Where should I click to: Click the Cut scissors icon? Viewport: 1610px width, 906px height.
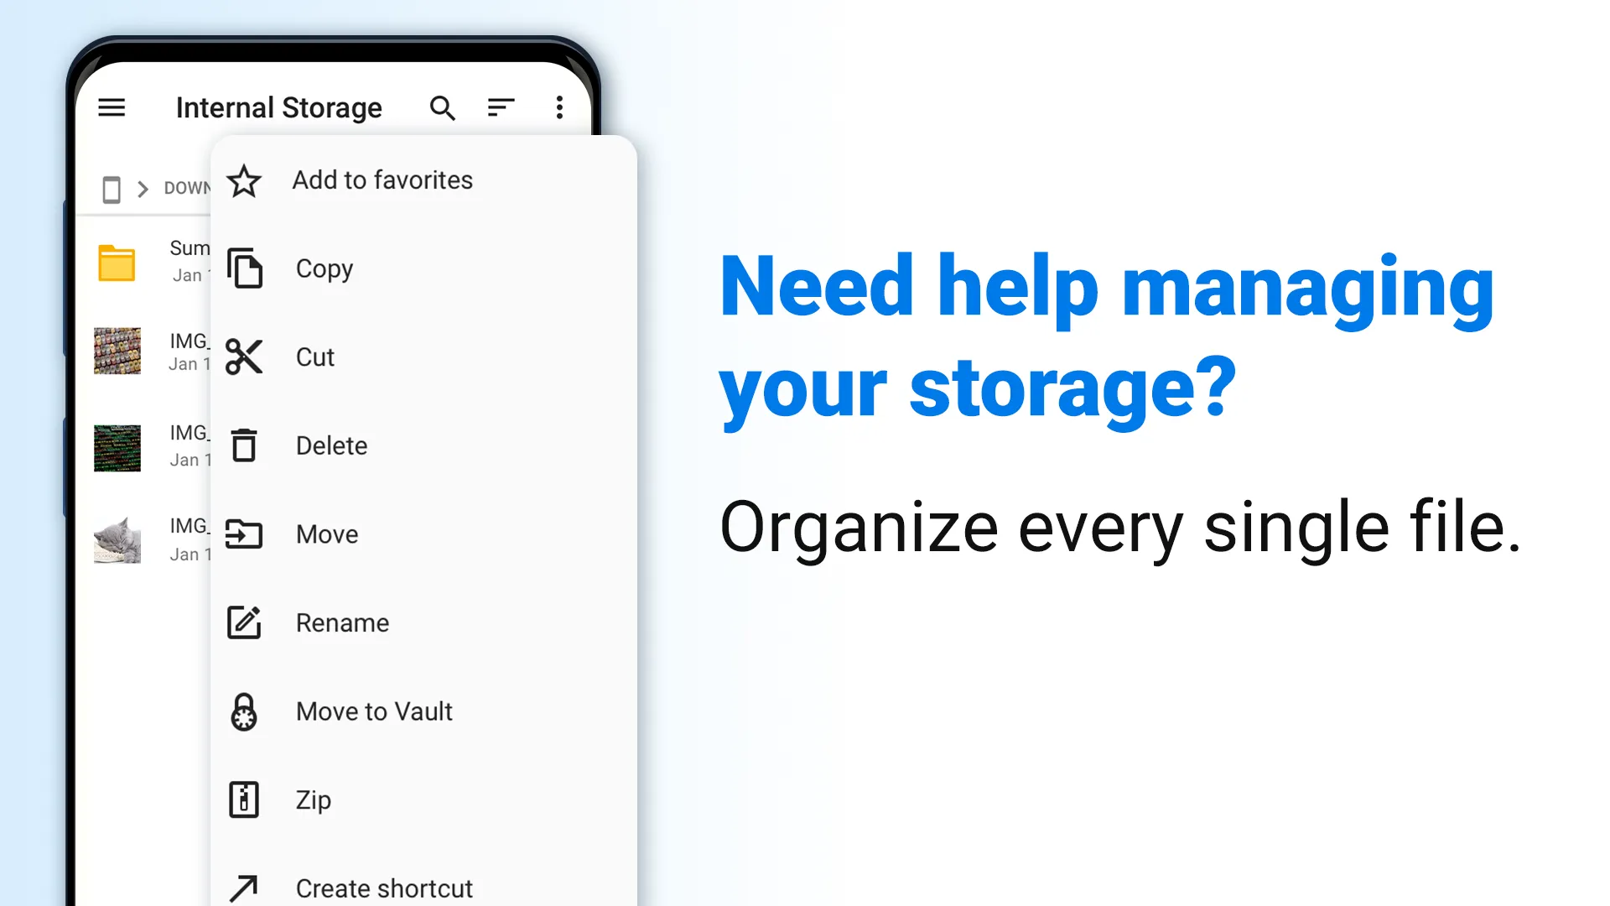(x=243, y=357)
